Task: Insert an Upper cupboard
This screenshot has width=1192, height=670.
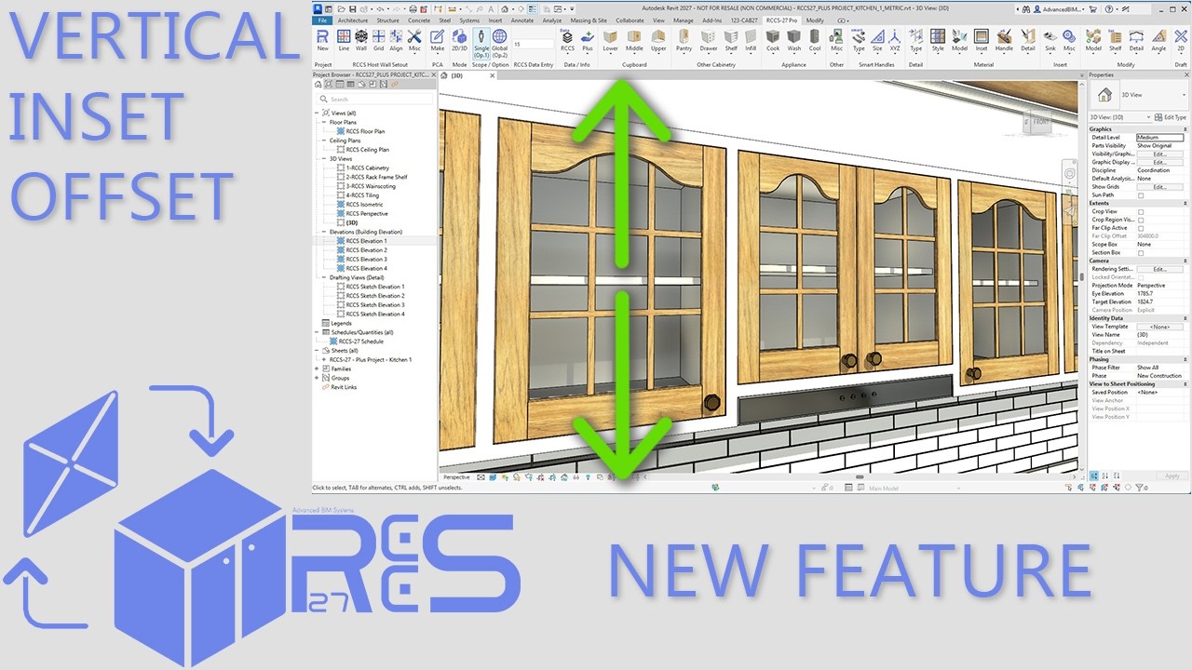Action: tap(658, 40)
